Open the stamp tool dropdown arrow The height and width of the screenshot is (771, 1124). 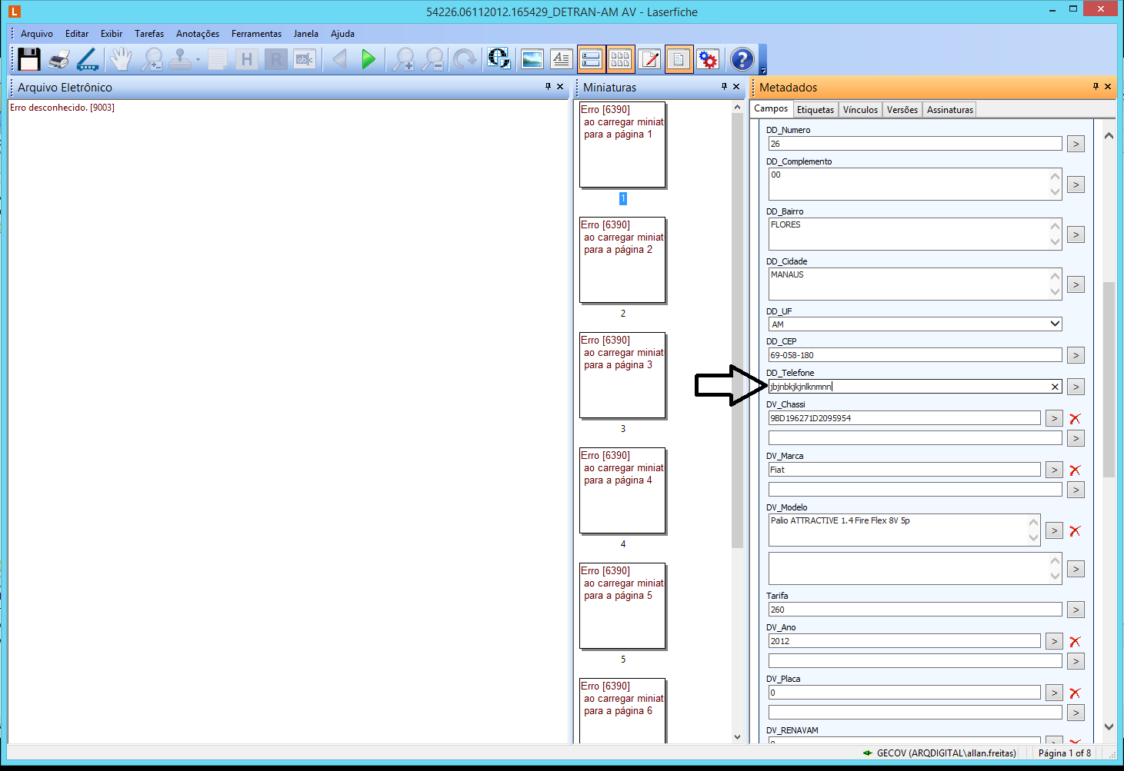[x=198, y=60]
